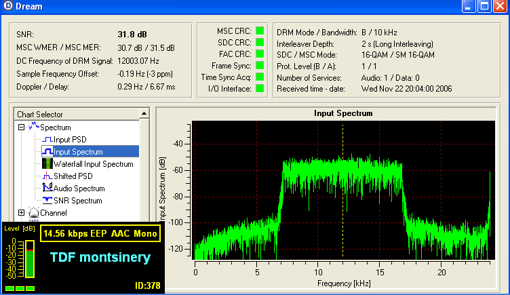510x295 pixels.
Task: Click the Chart Selector scroll up arrow
Action: [144, 113]
